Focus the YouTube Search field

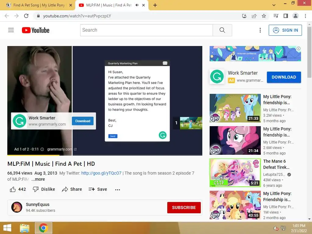coord(147,30)
